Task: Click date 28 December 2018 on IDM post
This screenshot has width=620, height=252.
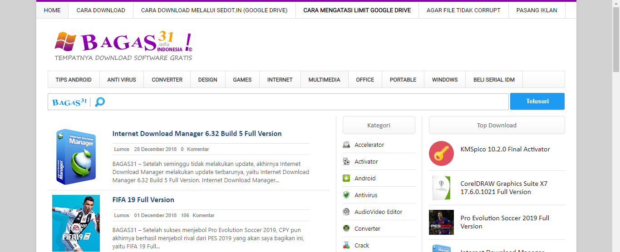Action: point(155,149)
